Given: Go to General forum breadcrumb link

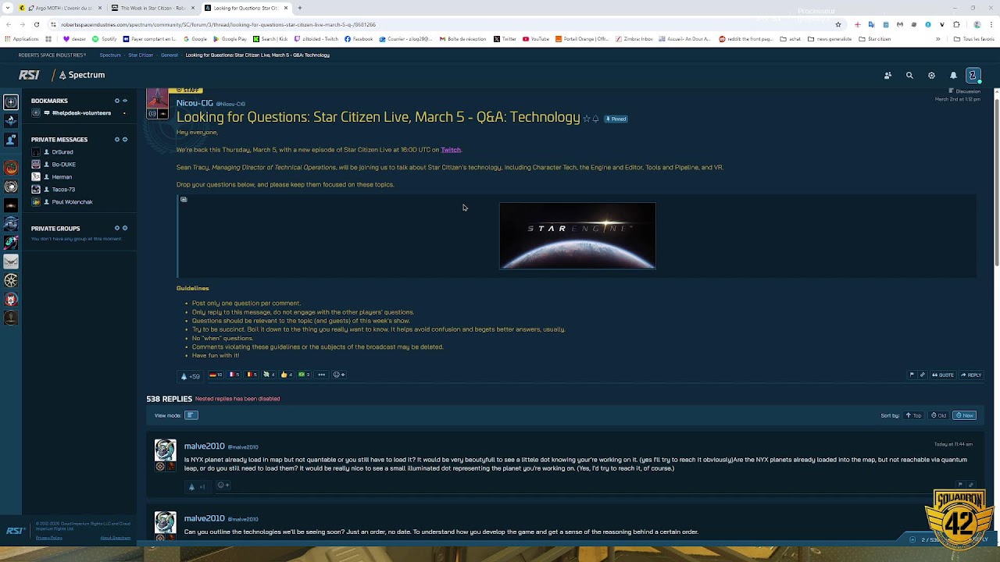Looking at the screenshot, I should coord(170,55).
